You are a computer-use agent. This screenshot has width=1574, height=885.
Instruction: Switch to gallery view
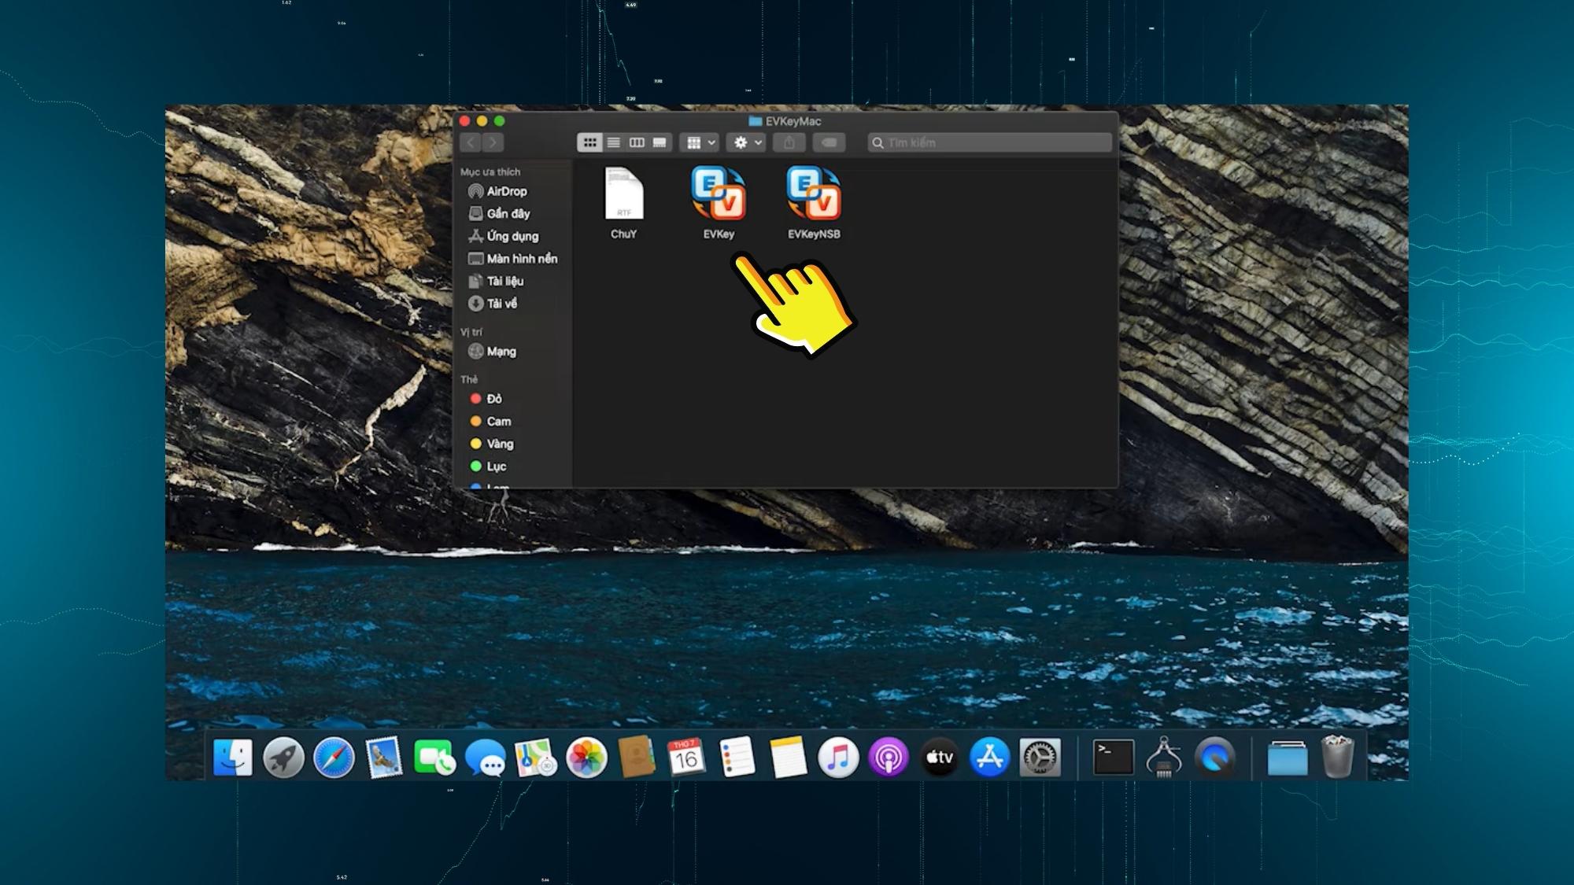[x=658, y=142]
